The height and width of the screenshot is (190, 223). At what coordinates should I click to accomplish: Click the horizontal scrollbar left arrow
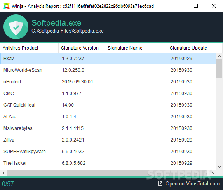[3, 173]
